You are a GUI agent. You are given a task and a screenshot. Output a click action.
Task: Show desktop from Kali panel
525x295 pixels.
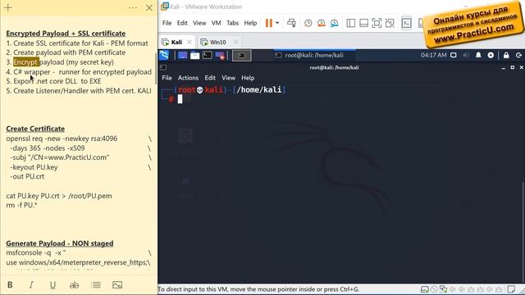click(182, 55)
